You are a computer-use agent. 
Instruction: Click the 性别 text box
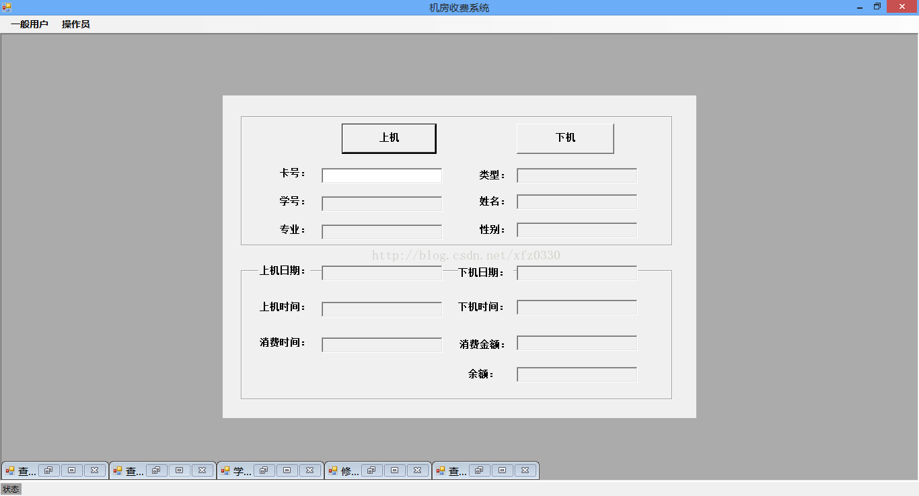point(577,230)
